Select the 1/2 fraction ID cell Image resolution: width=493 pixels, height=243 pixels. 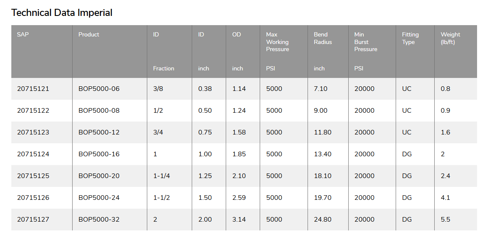pos(158,111)
